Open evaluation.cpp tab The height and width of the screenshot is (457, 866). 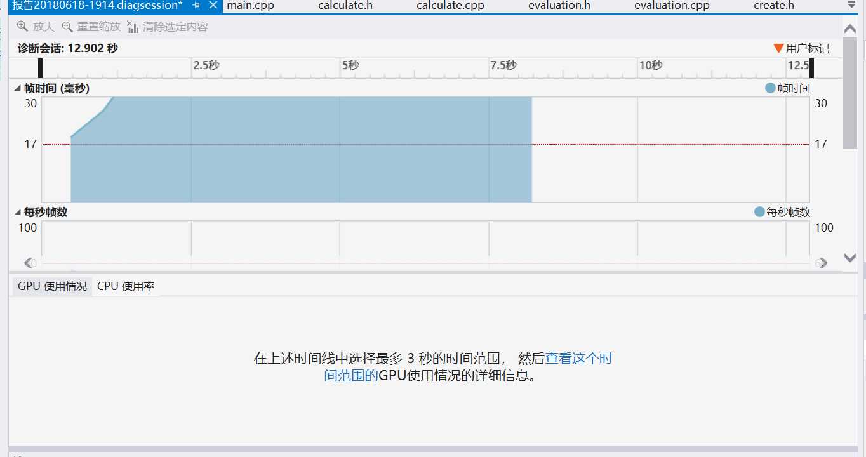tap(672, 6)
